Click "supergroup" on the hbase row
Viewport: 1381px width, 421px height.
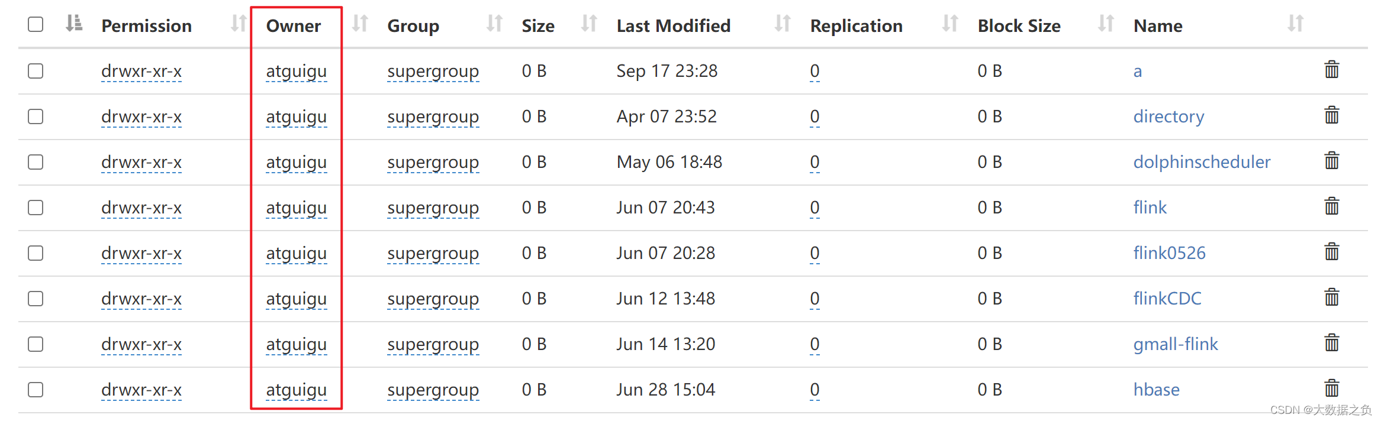[433, 389]
